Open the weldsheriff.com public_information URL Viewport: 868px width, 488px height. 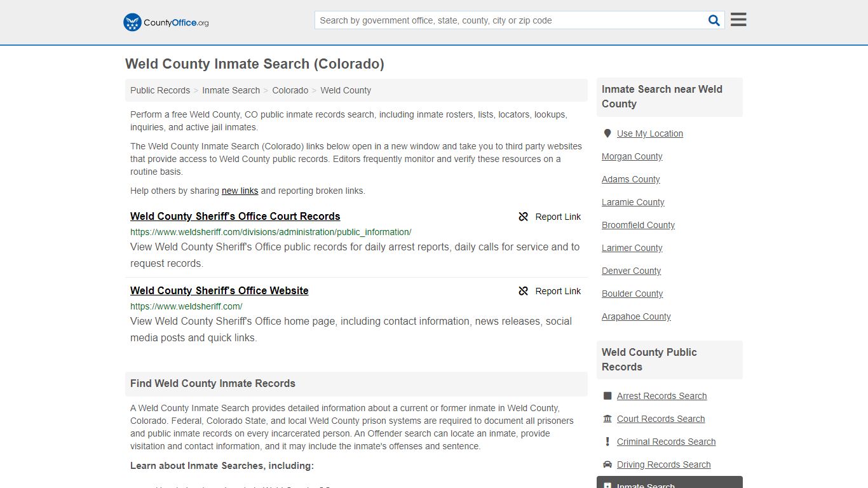point(271,232)
